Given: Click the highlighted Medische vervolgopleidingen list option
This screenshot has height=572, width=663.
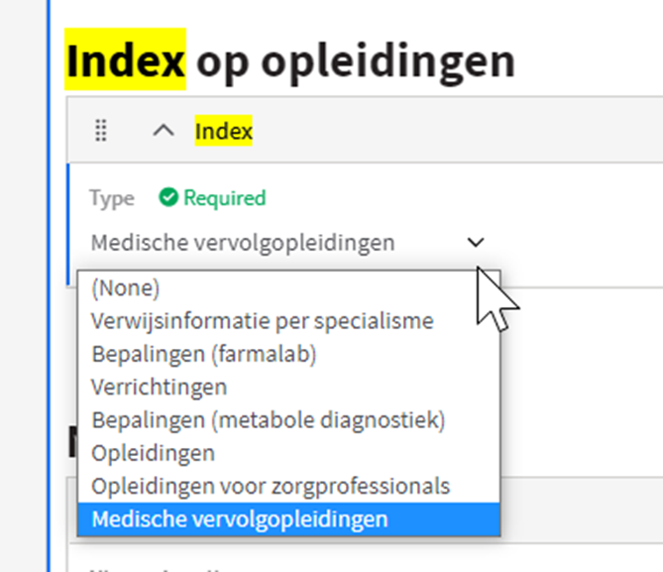Looking at the screenshot, I should click(239, 518).
